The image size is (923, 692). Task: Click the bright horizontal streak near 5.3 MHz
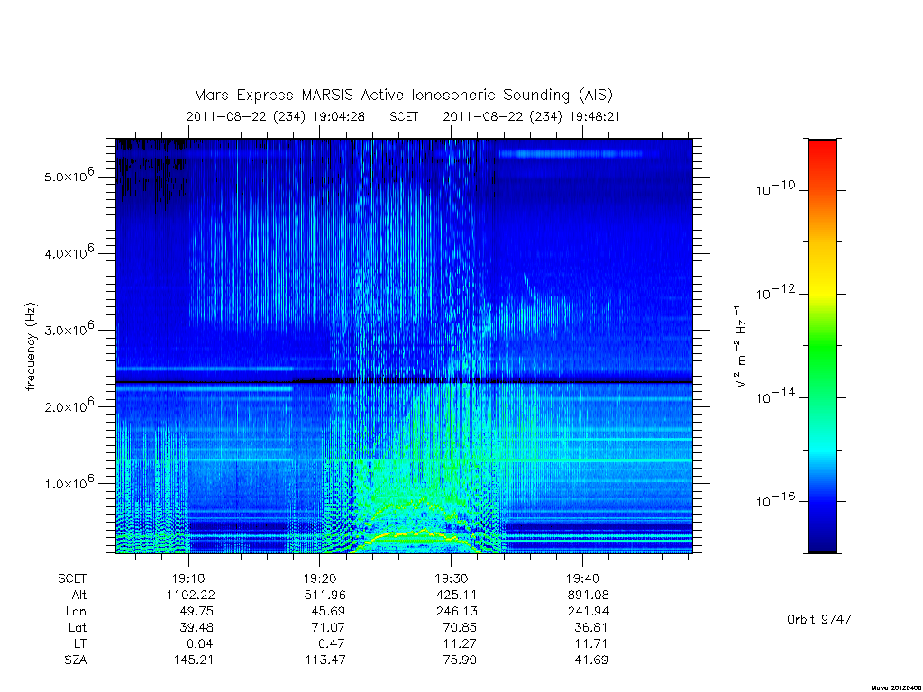tap(570, 153)
